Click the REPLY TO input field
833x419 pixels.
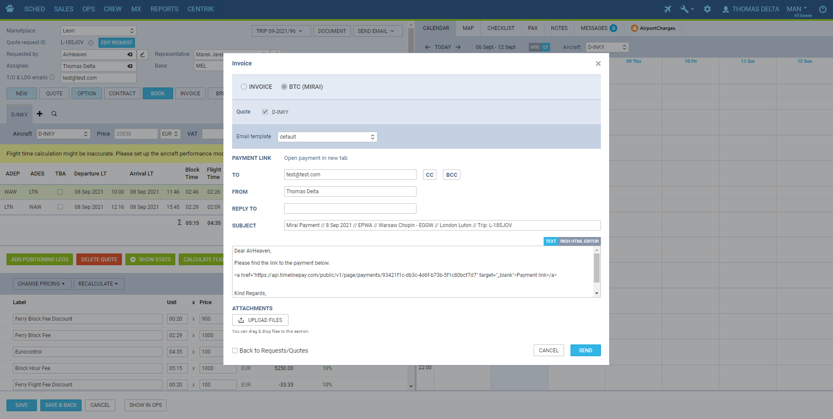350,208
